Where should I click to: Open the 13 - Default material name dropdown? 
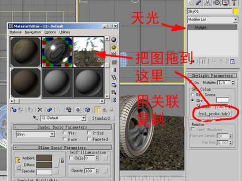(84, 118)
